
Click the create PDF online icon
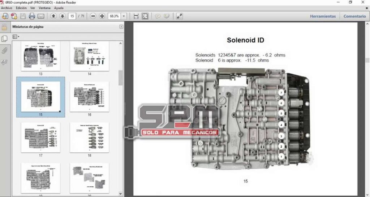click(5, 16)
